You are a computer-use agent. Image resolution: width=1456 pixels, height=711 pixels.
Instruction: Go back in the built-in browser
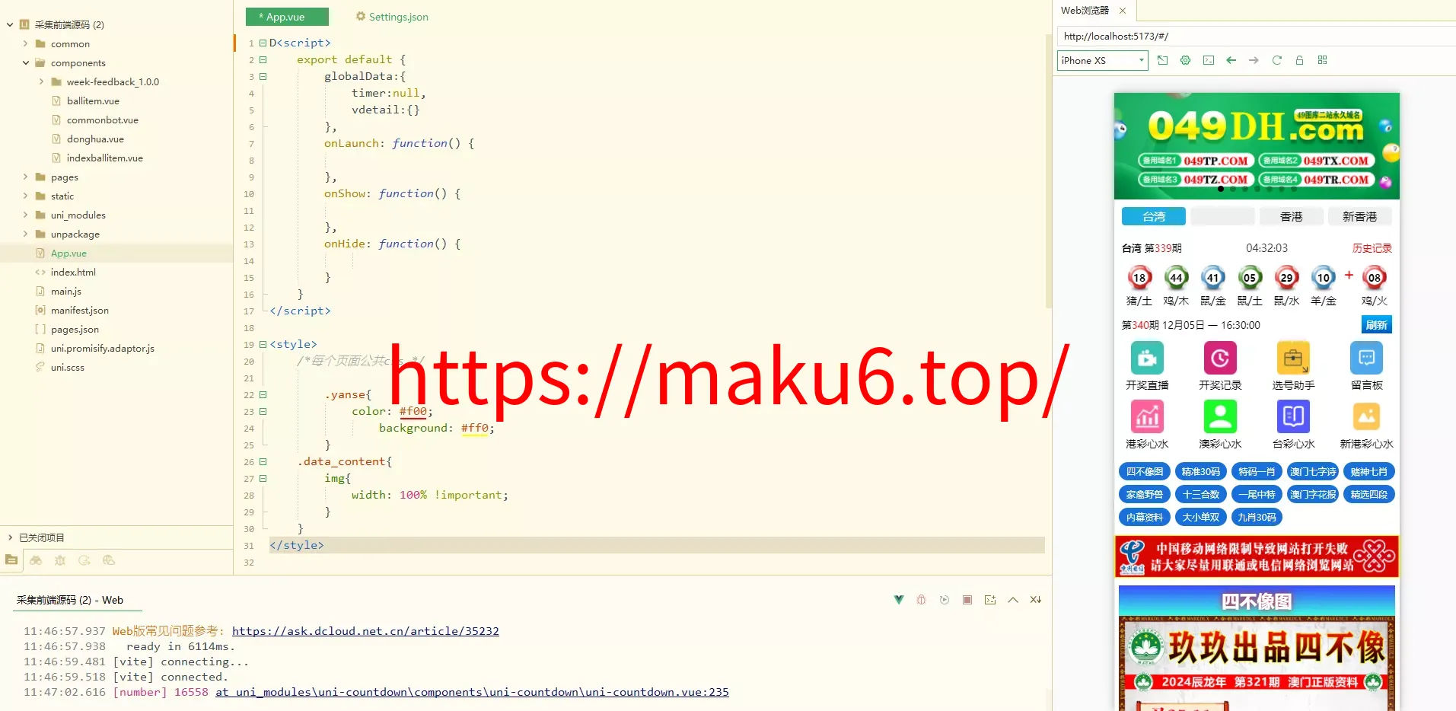pyautogui.click(x=1231, y=60)
